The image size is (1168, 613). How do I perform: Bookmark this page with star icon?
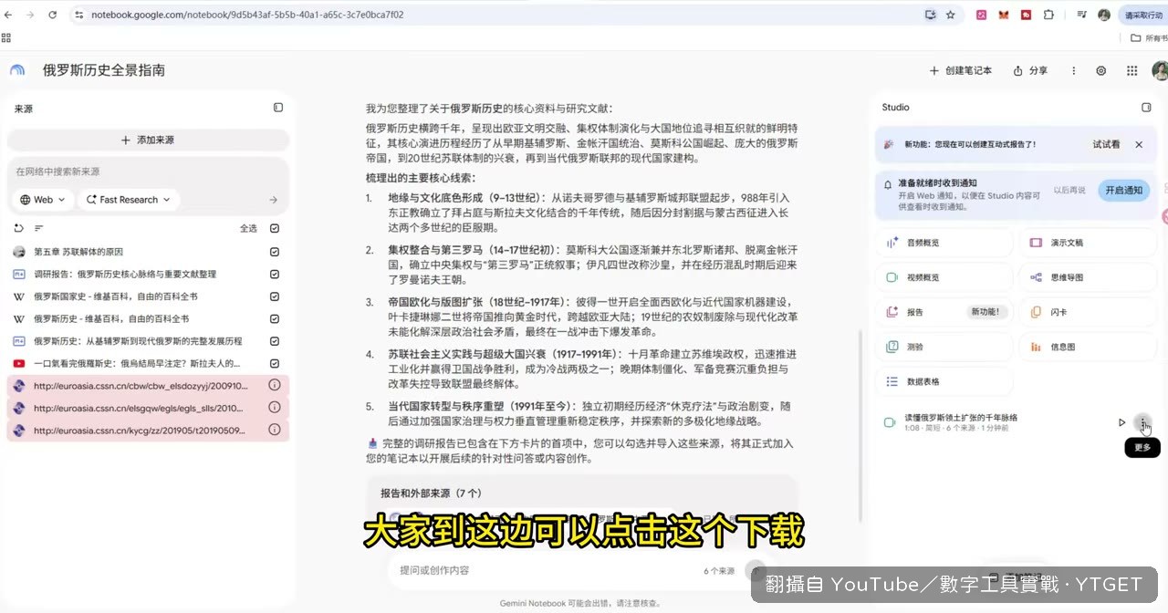[950, 15]
